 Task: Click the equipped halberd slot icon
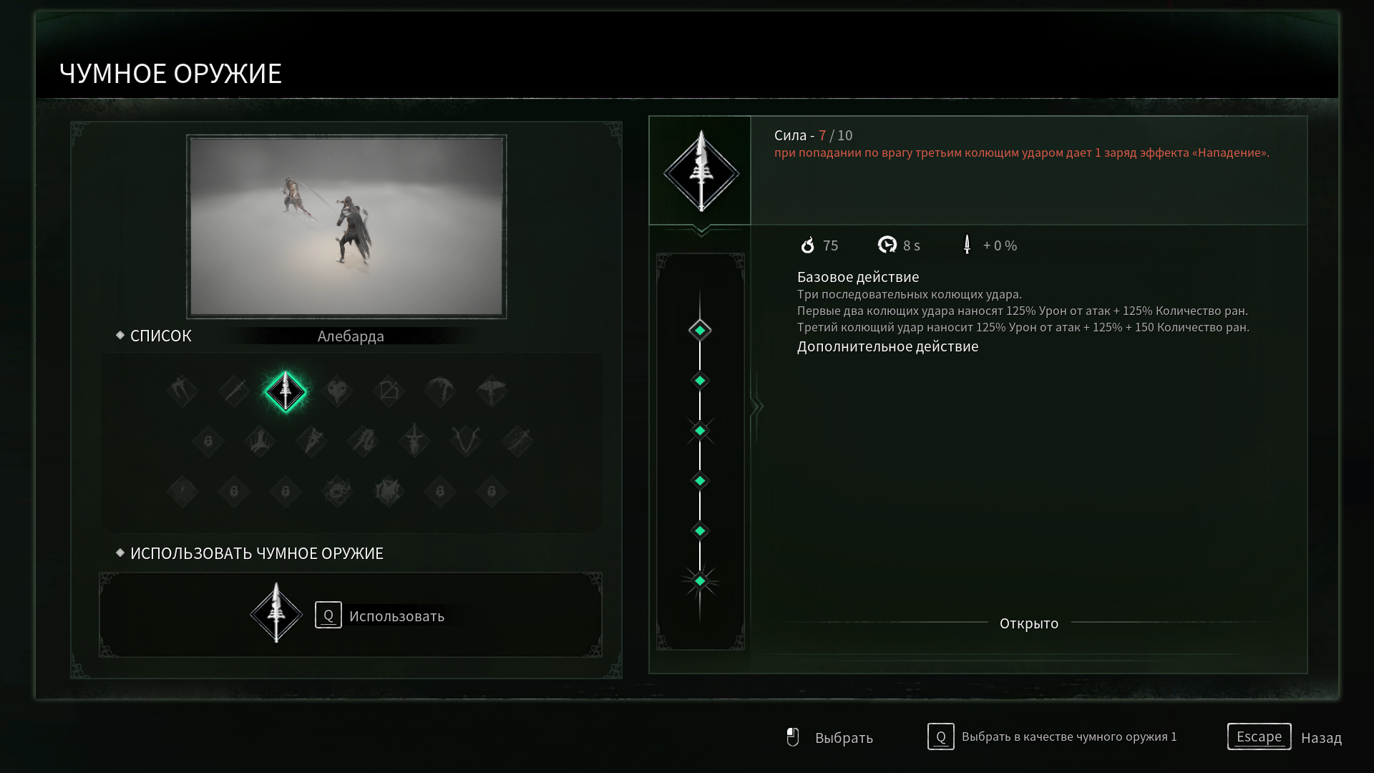tap(276, 613)
